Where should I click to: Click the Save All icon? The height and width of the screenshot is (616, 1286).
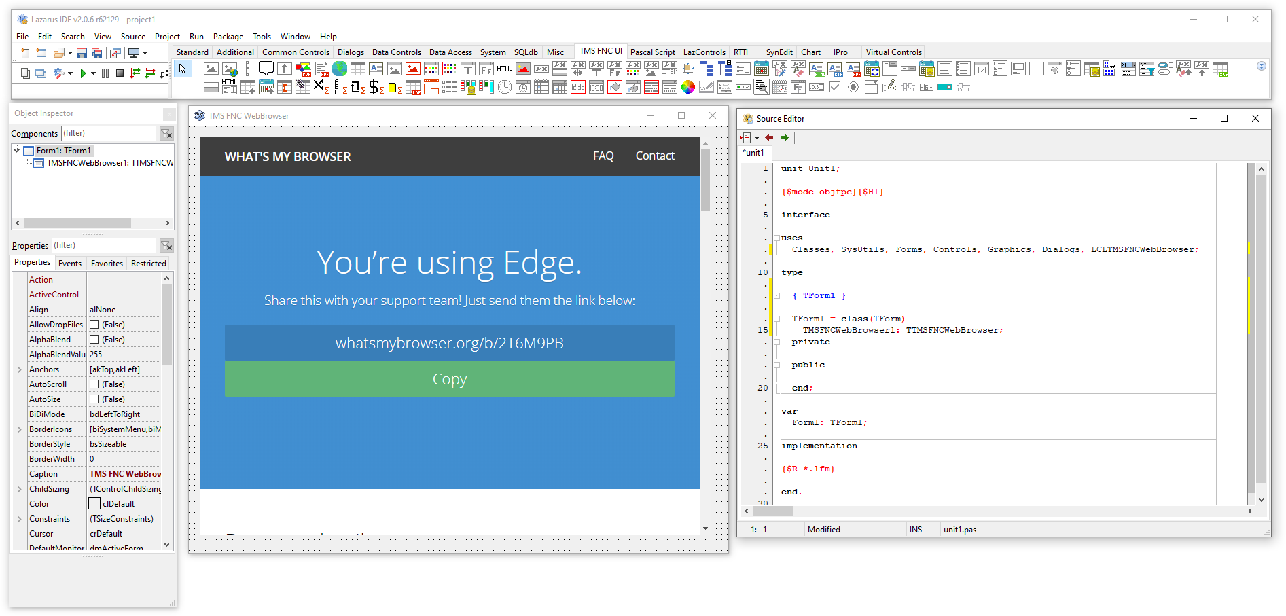(96, 53)
